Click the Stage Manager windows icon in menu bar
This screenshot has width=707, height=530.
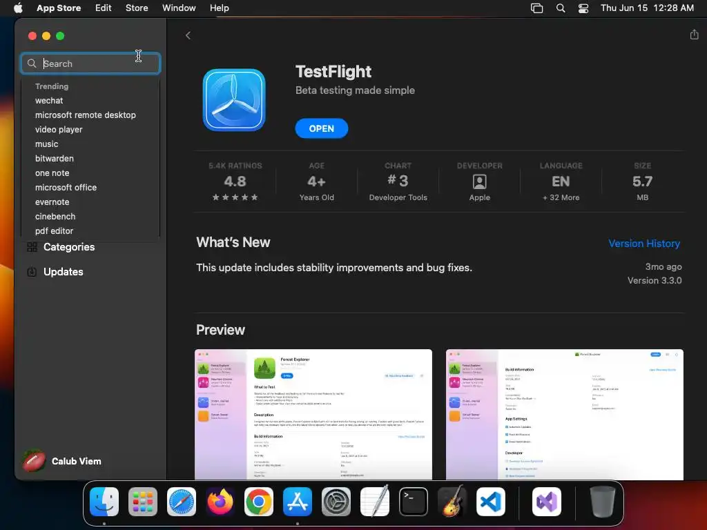[536, 8]
